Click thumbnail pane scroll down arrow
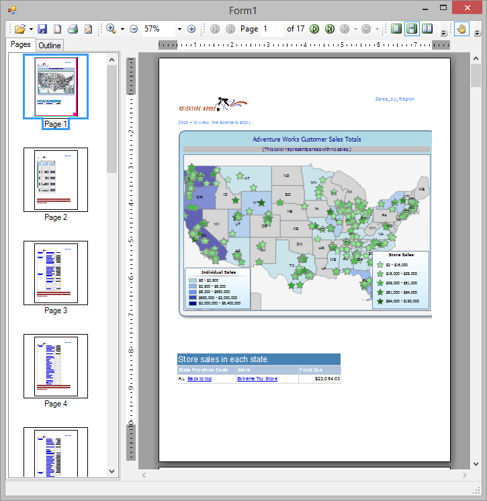487x501 pixels. pyautogui.click(x=112, y=471)
